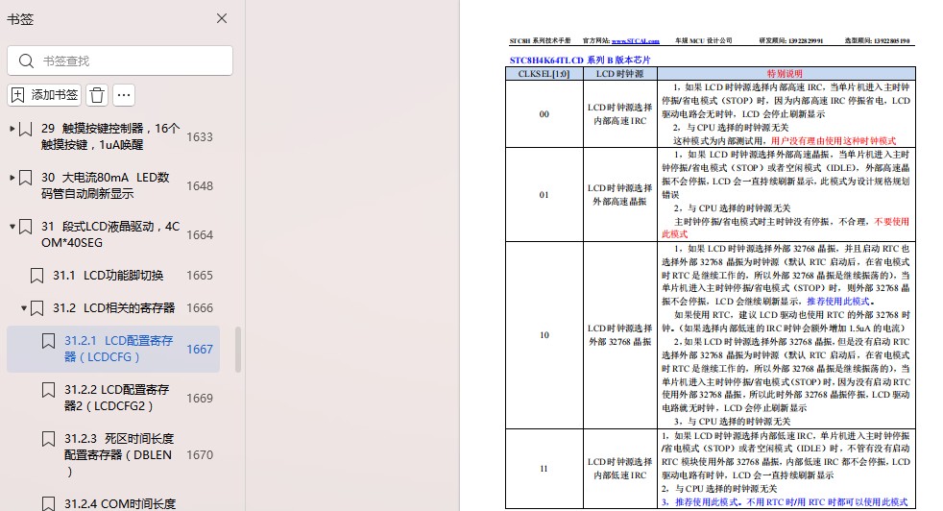Go to 31.2 LCD相关的寄存器
This screenshot has height=511, width=943.
coord(113,308)
